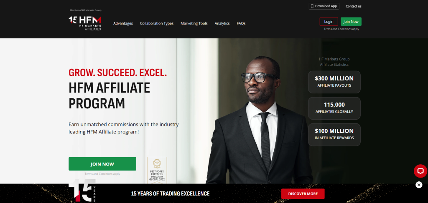This screenshot has height=203, width=428.
Task: Click the HFM Markets Affiliates logo
Action: (85, 23)
